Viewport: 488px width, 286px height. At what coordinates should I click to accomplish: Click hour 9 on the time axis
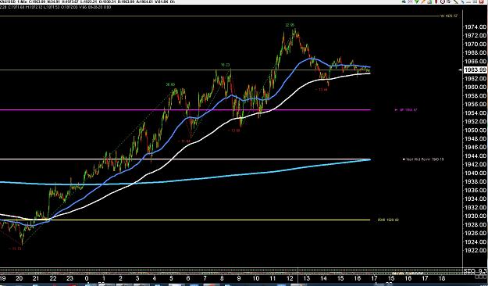click(x=239, y=278)
